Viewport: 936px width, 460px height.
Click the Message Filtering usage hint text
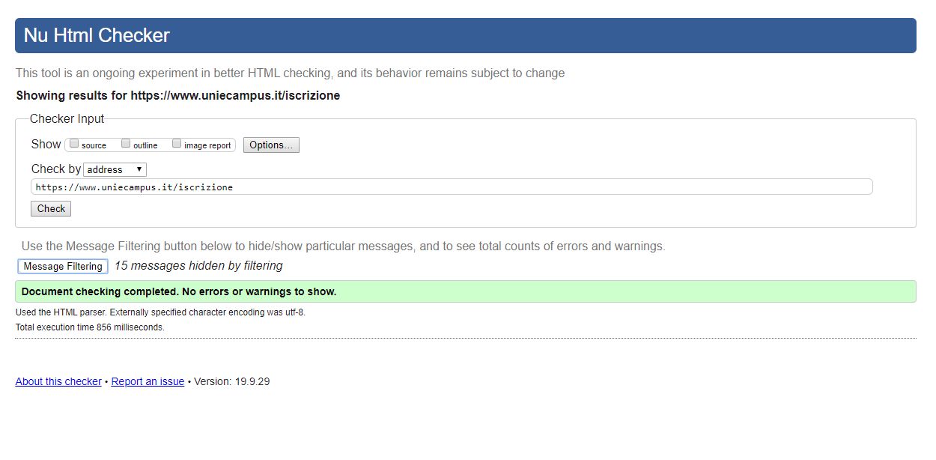point(343,246)
